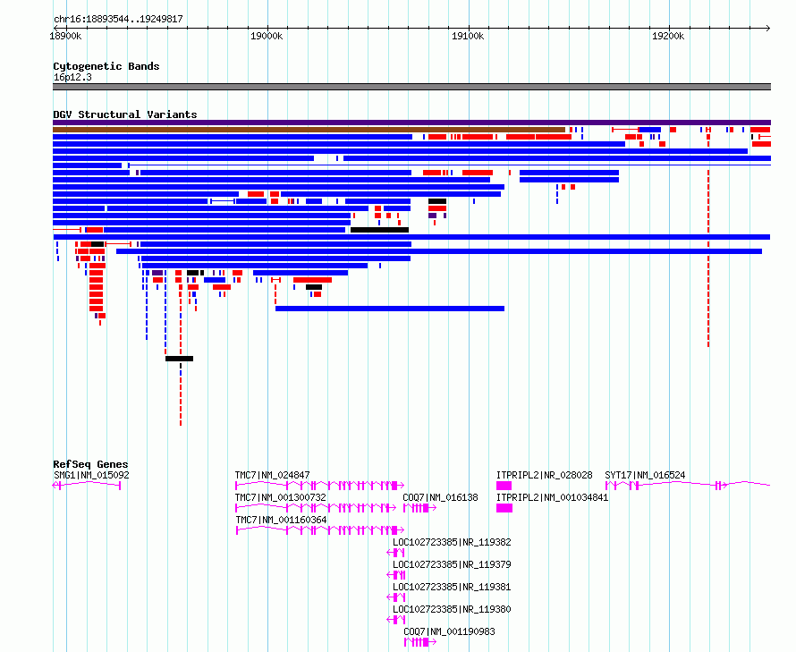Click the 16p12.3 band label
This screenshot has height=652, width=796.
(72, 77)
